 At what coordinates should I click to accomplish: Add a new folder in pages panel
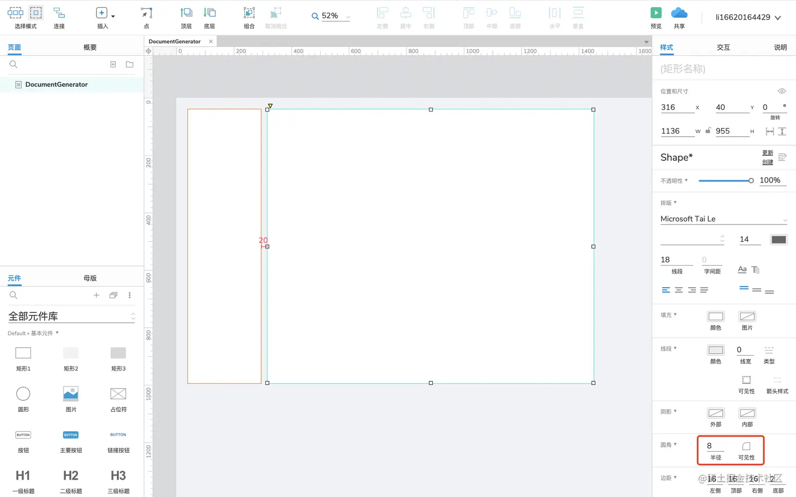pos(130,64)
